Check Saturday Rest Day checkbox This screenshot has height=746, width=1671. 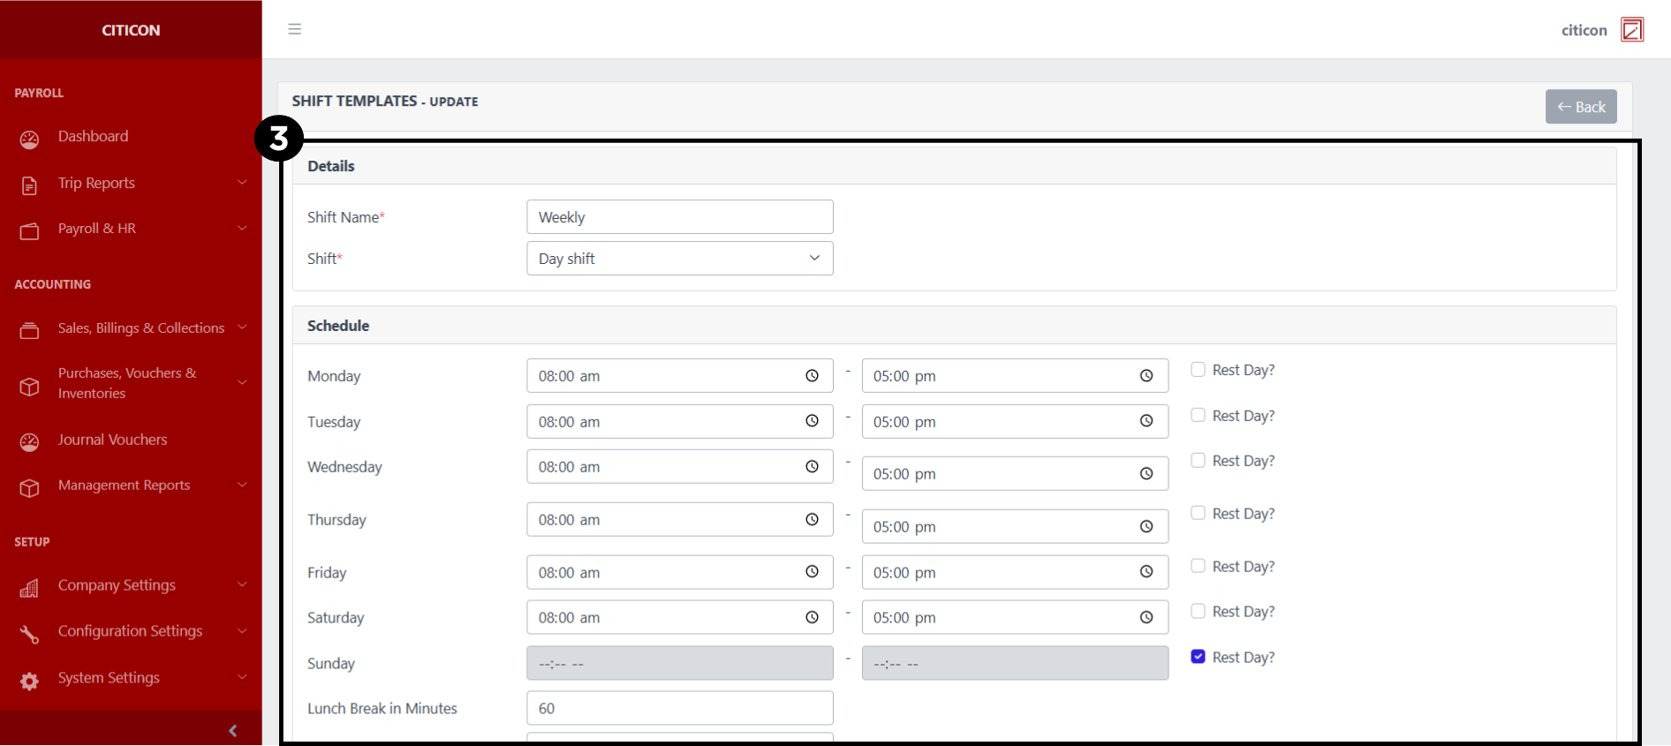[1198, 611]
